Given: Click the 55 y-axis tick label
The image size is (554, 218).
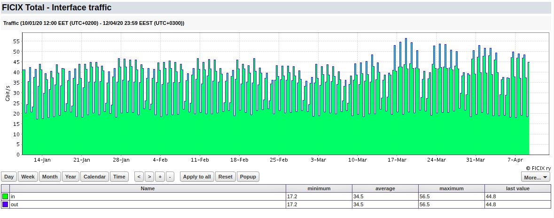Looking at the screenshot, I should coord(17,41).
